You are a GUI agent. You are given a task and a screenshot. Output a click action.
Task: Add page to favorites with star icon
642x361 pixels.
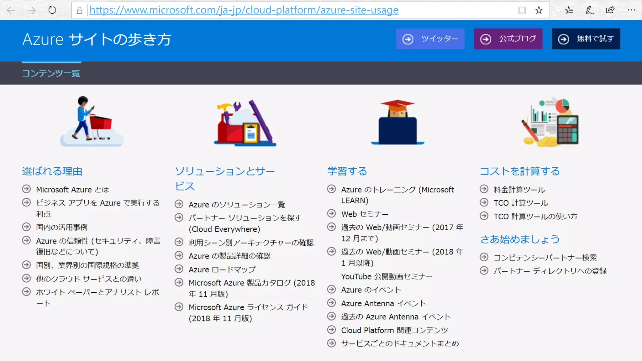pos(539,10)
